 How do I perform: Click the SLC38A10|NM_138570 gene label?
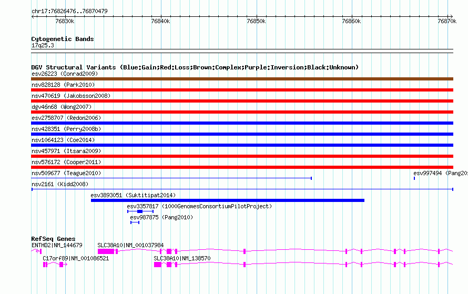[182, 258]
